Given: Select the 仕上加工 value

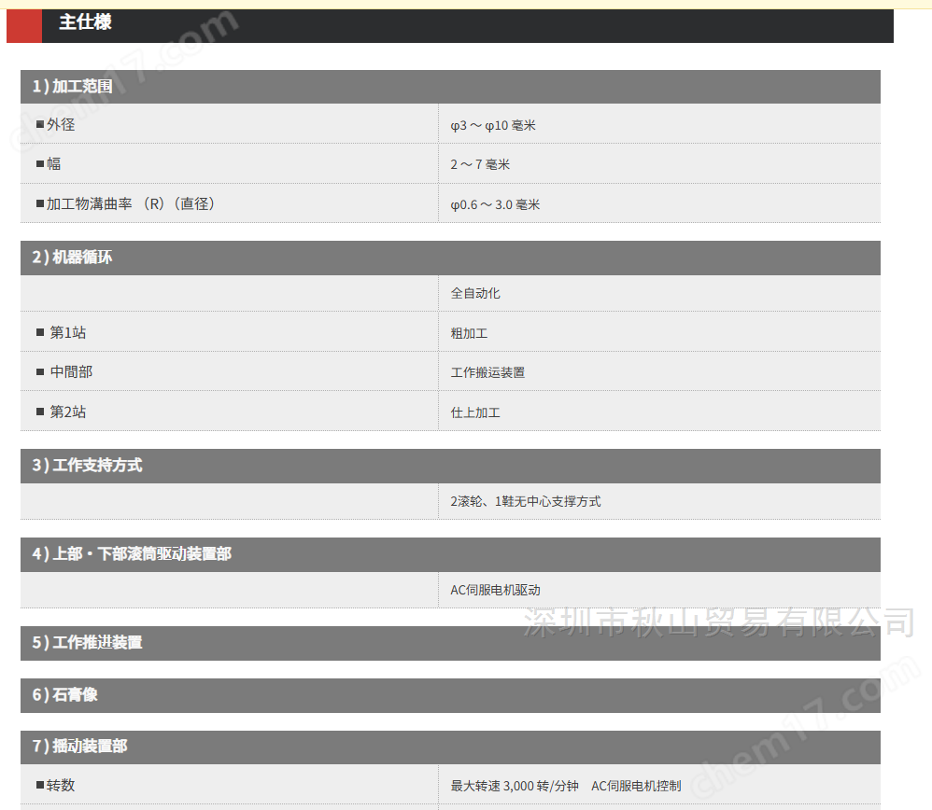Looking at the screenshot, I should 475,412.
